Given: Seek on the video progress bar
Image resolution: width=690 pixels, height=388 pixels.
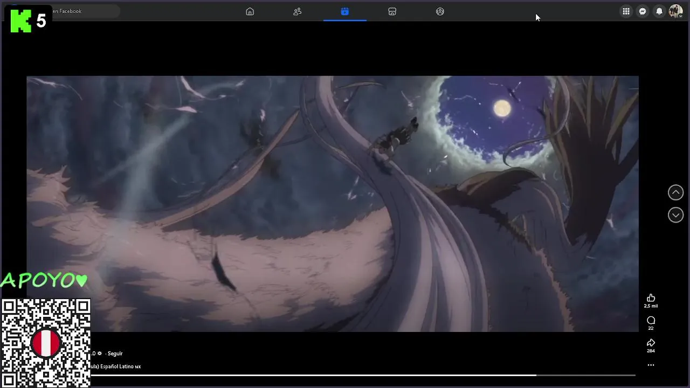Looking at the screenshot, I should (363, 375).
